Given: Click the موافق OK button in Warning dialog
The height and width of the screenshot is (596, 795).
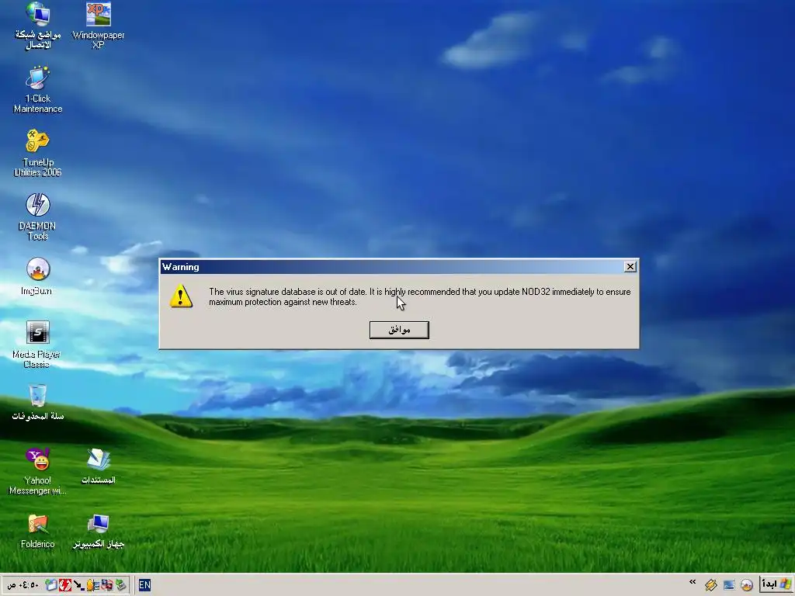Looking at the screenshot, I should pos(399,330).
